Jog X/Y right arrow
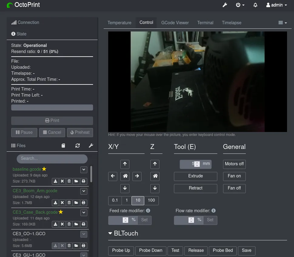Image resolution: width=294 pixels, height=257 pixels. click(137, 176)
